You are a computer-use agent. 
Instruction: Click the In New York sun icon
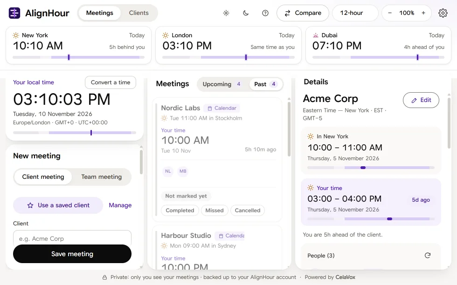(311, 136)
